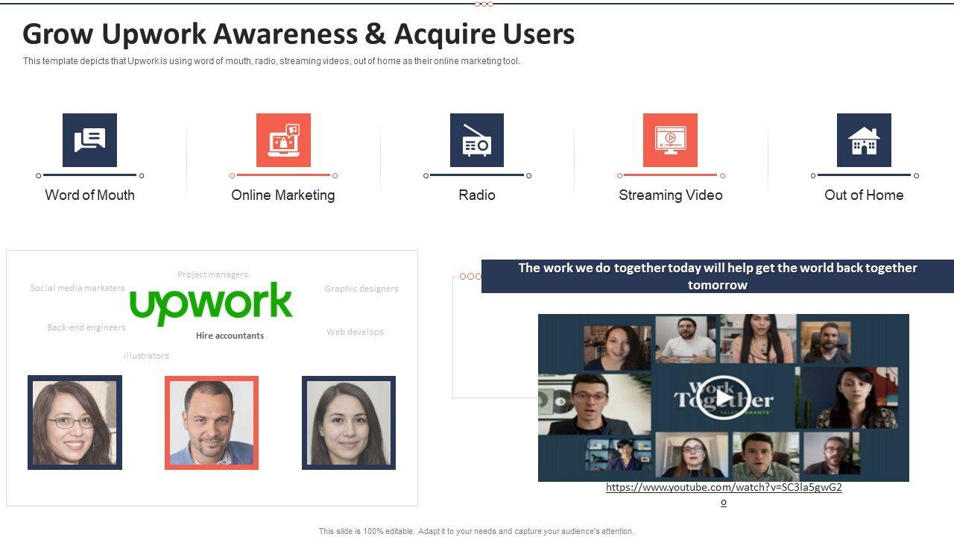This screenshot has height=537, width=954.
Task: Click the "Online Marketing" label
Action: (283, 195)
